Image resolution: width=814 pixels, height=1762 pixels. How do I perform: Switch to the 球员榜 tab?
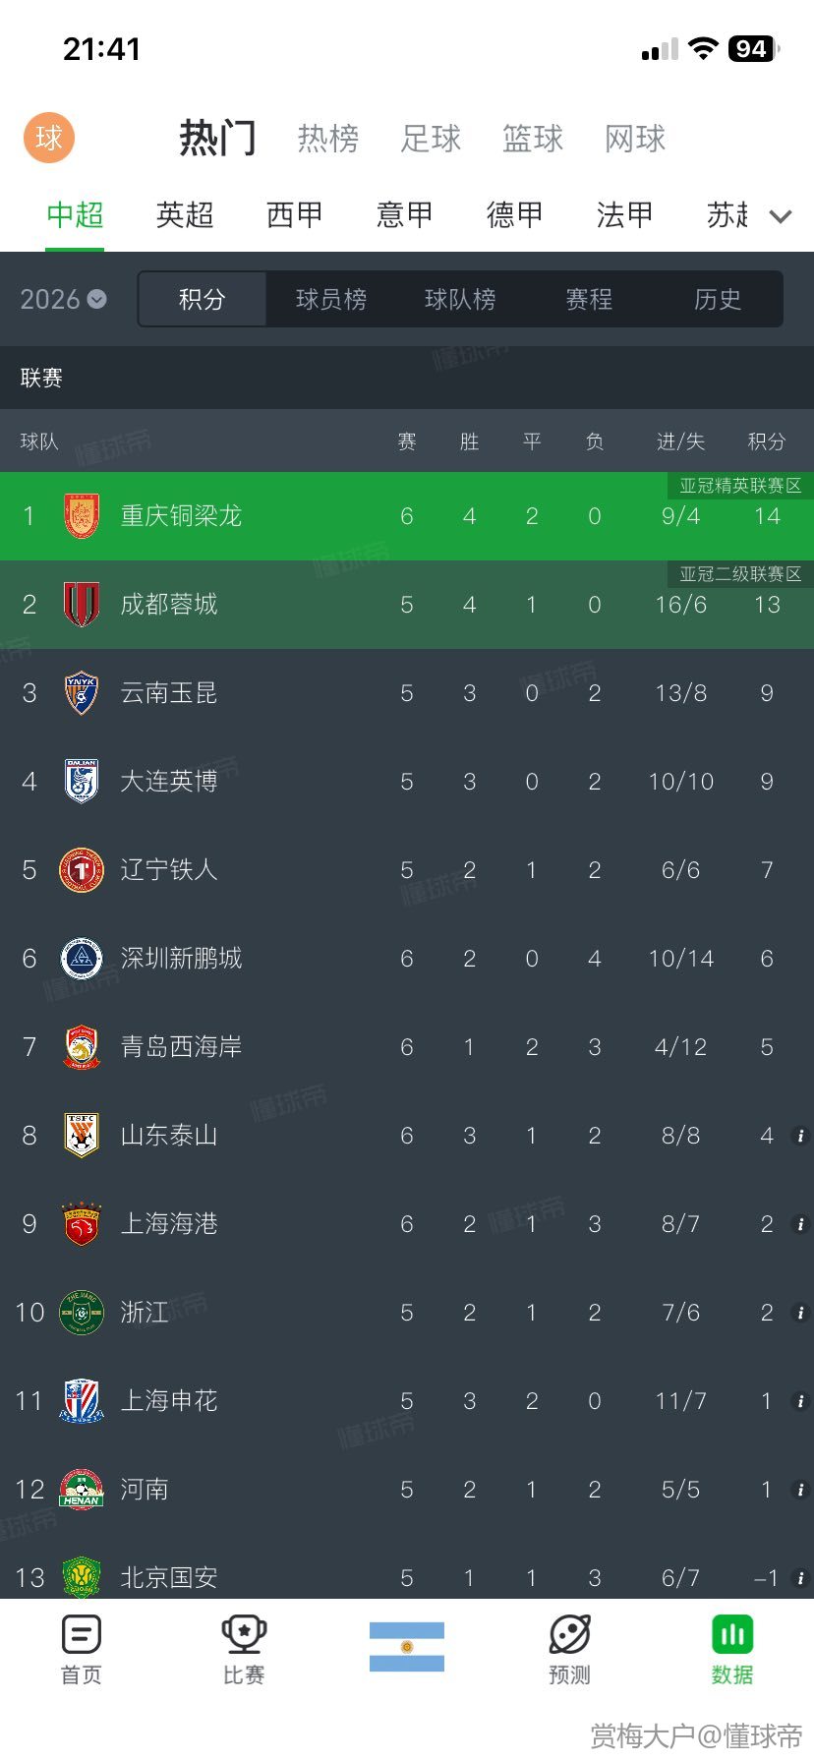pos(331,299)
